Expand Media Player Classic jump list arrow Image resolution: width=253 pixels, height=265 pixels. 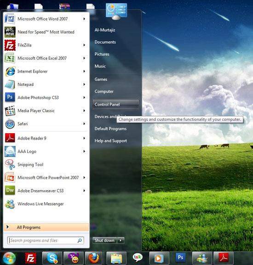(84, 111)
